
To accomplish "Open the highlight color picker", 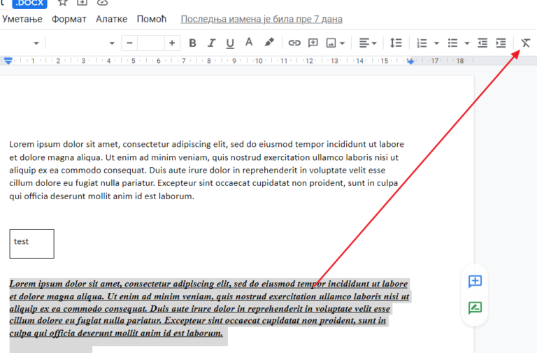I will coord(269,43).
